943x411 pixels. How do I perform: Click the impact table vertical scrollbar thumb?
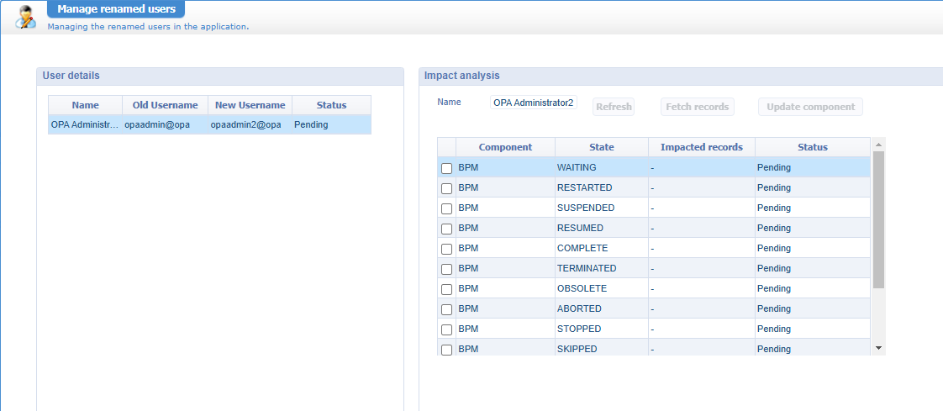[878, 219]
